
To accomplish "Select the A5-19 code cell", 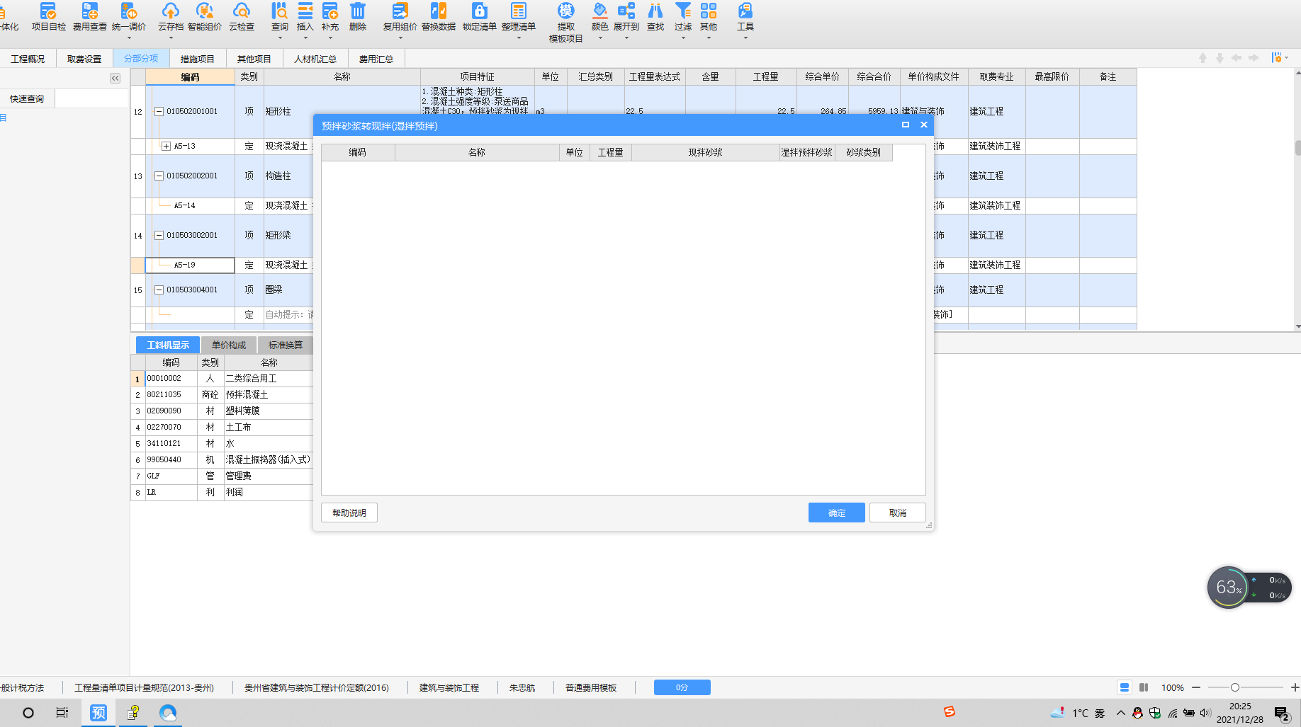I will (190, 265).
